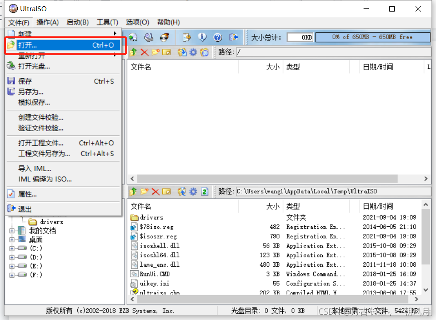Click the extract files icon in image pane toolbar

pyautogui.click(x=182, y=52)
